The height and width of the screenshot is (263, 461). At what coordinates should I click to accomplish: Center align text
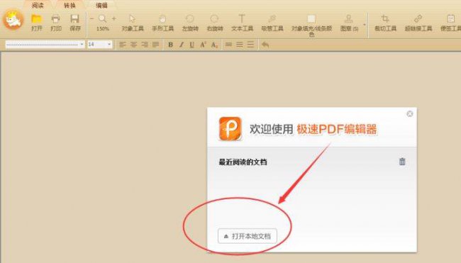coord(134,45)
